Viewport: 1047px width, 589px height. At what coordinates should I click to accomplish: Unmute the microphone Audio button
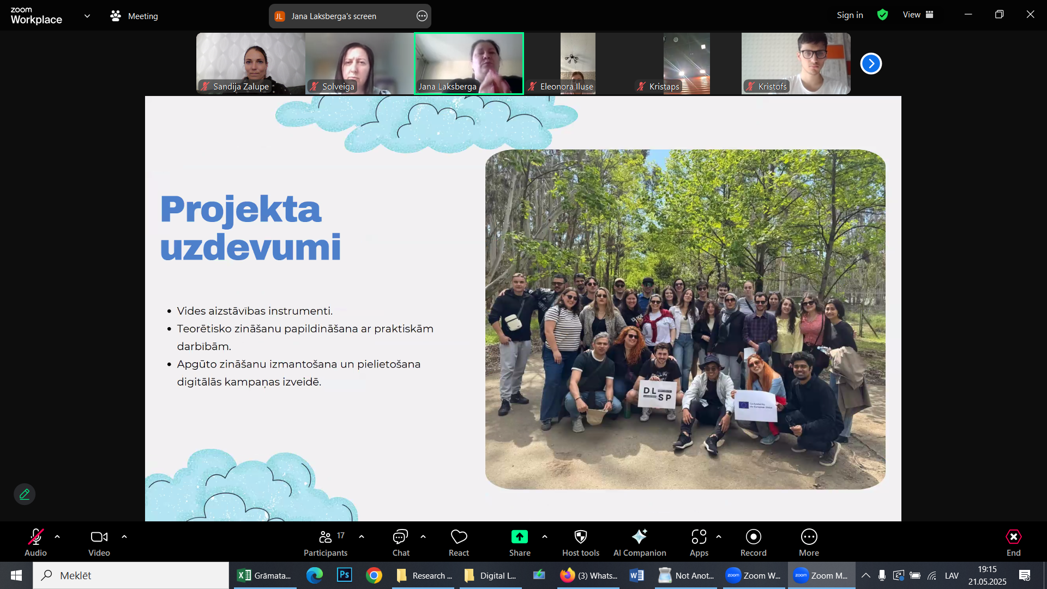tap(35, 537)
